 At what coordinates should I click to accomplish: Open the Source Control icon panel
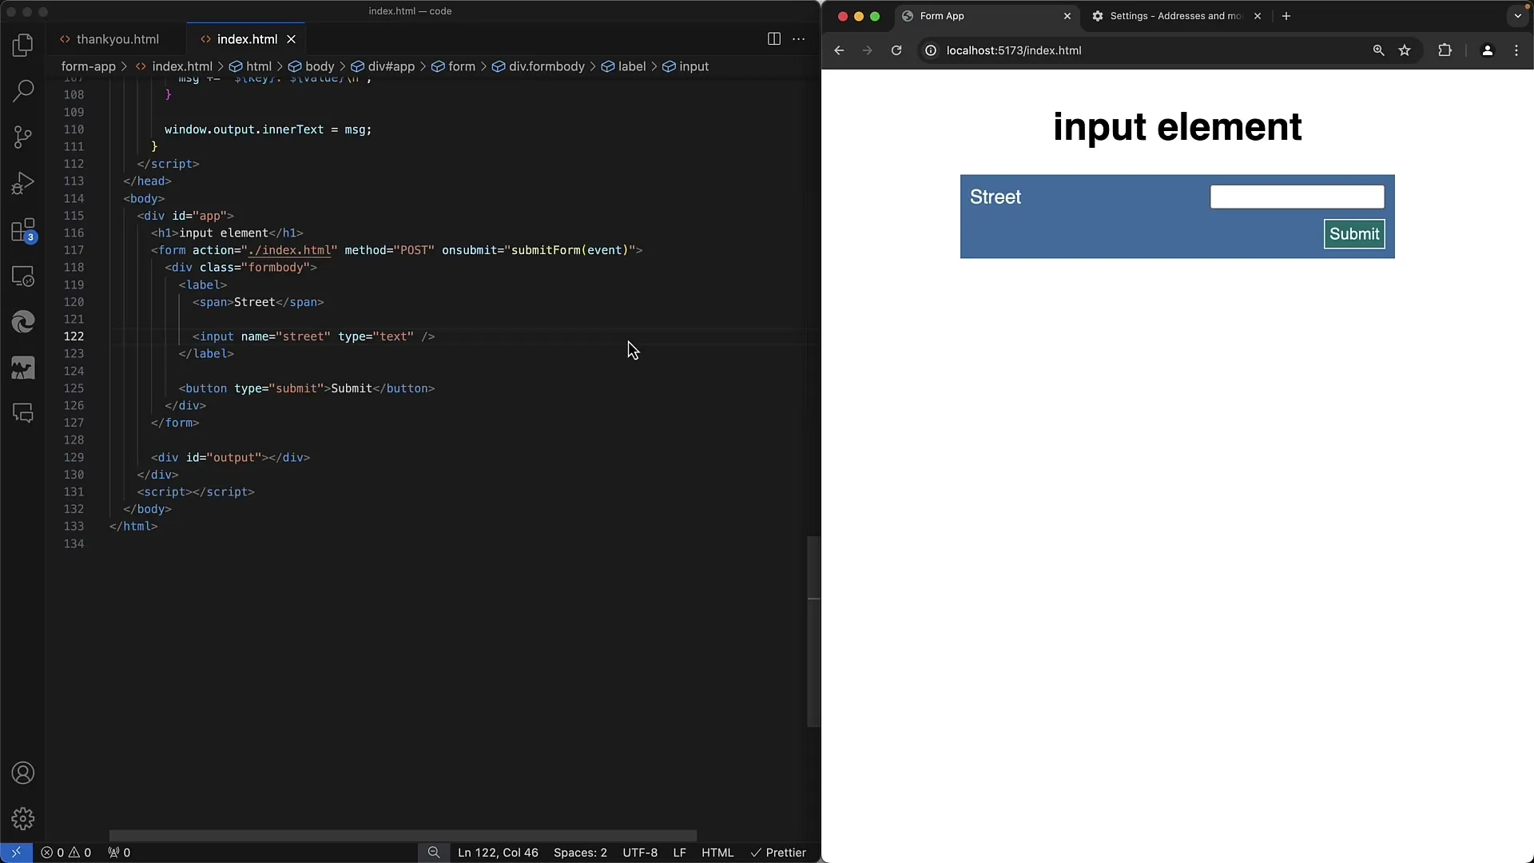tap(23, 137)
